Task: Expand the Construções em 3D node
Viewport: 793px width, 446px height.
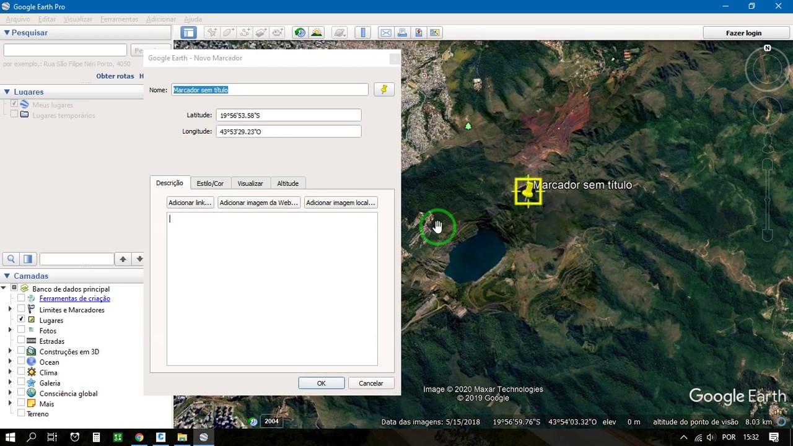Action: coord(10,351)
